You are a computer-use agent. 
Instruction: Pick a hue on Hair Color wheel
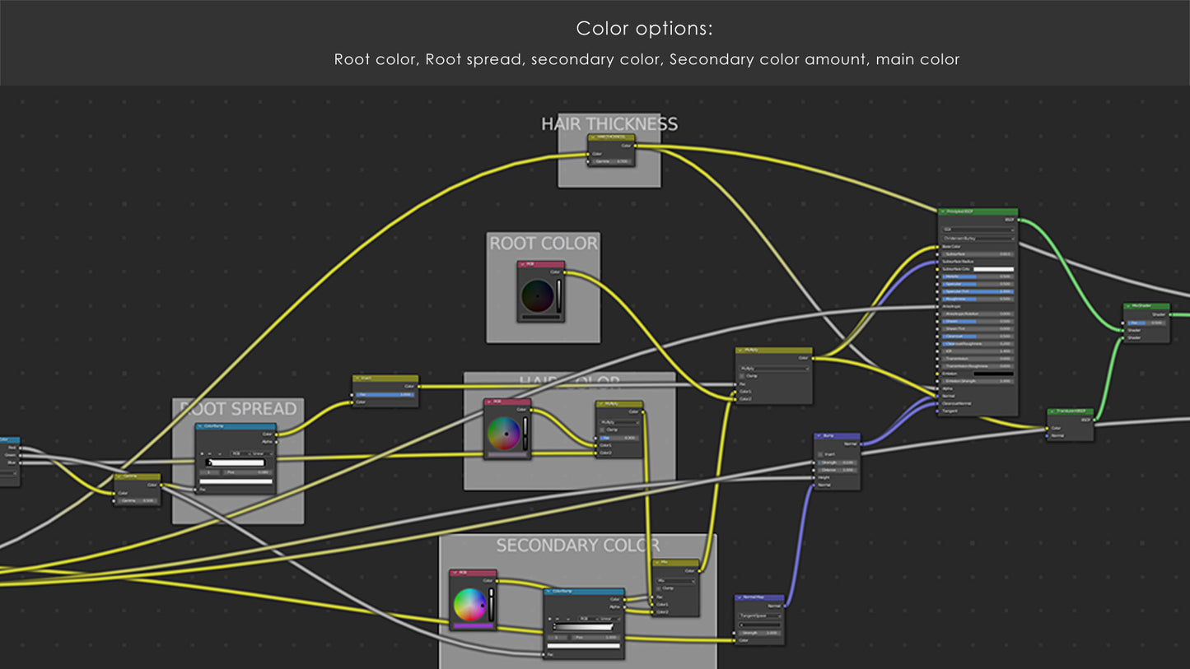click(x=503, y=434)
